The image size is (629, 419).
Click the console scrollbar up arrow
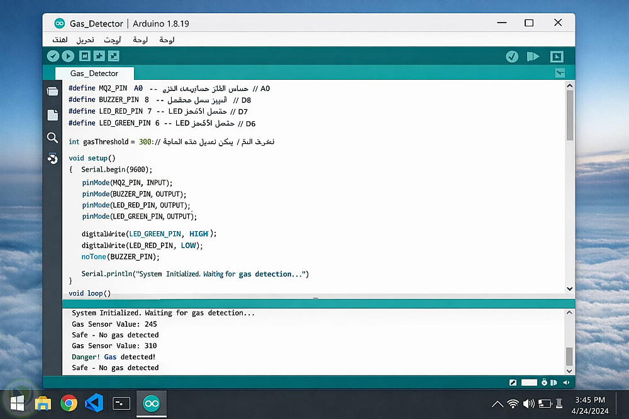click(x=569, y=312)
